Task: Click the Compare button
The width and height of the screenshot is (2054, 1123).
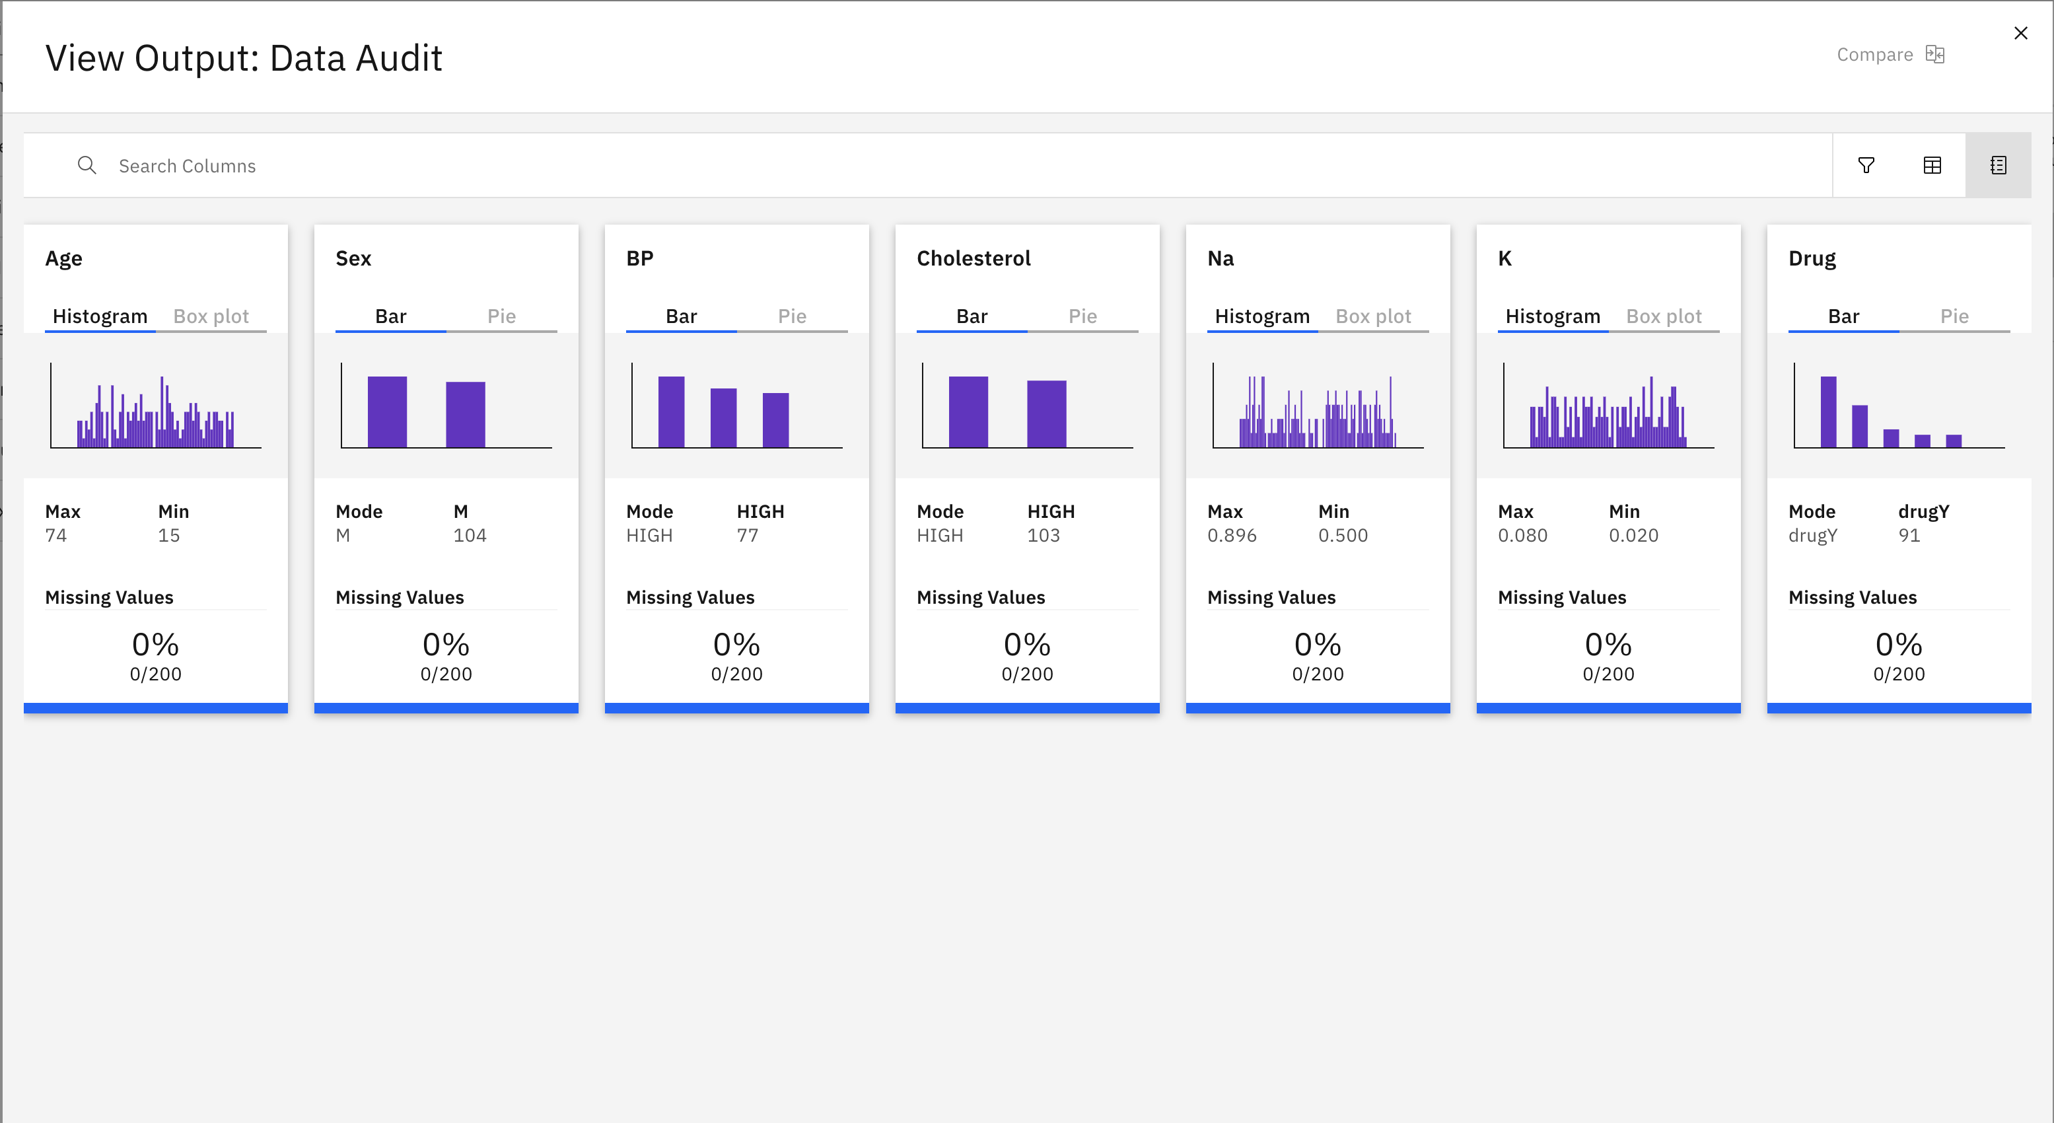Action: click(x=1891, y=54)
